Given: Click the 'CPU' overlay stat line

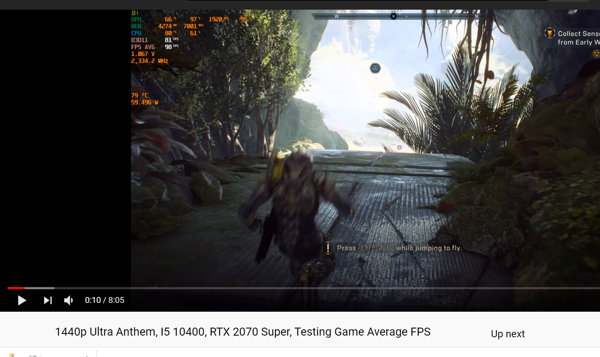Looking at the screenshot, I should (166, 33).
